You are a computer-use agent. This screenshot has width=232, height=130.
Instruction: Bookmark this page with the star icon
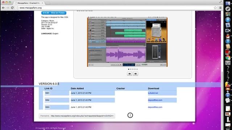click(x=215, y=8)
